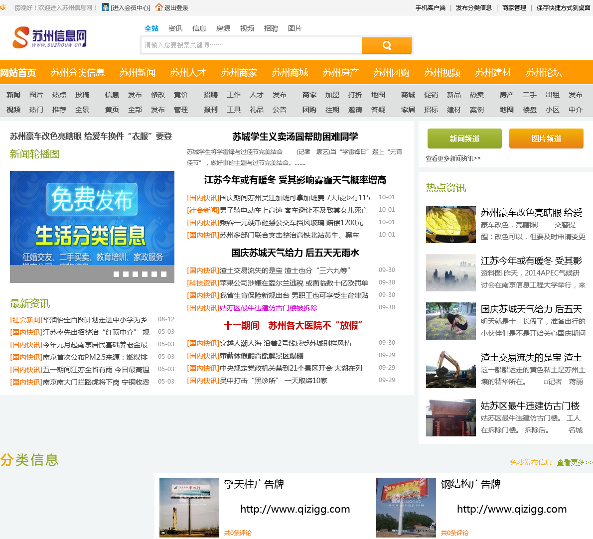The height and width of the screenshot is (539, 593).
Task: Select the 图片 search tab
Action: tap(295, 28)
